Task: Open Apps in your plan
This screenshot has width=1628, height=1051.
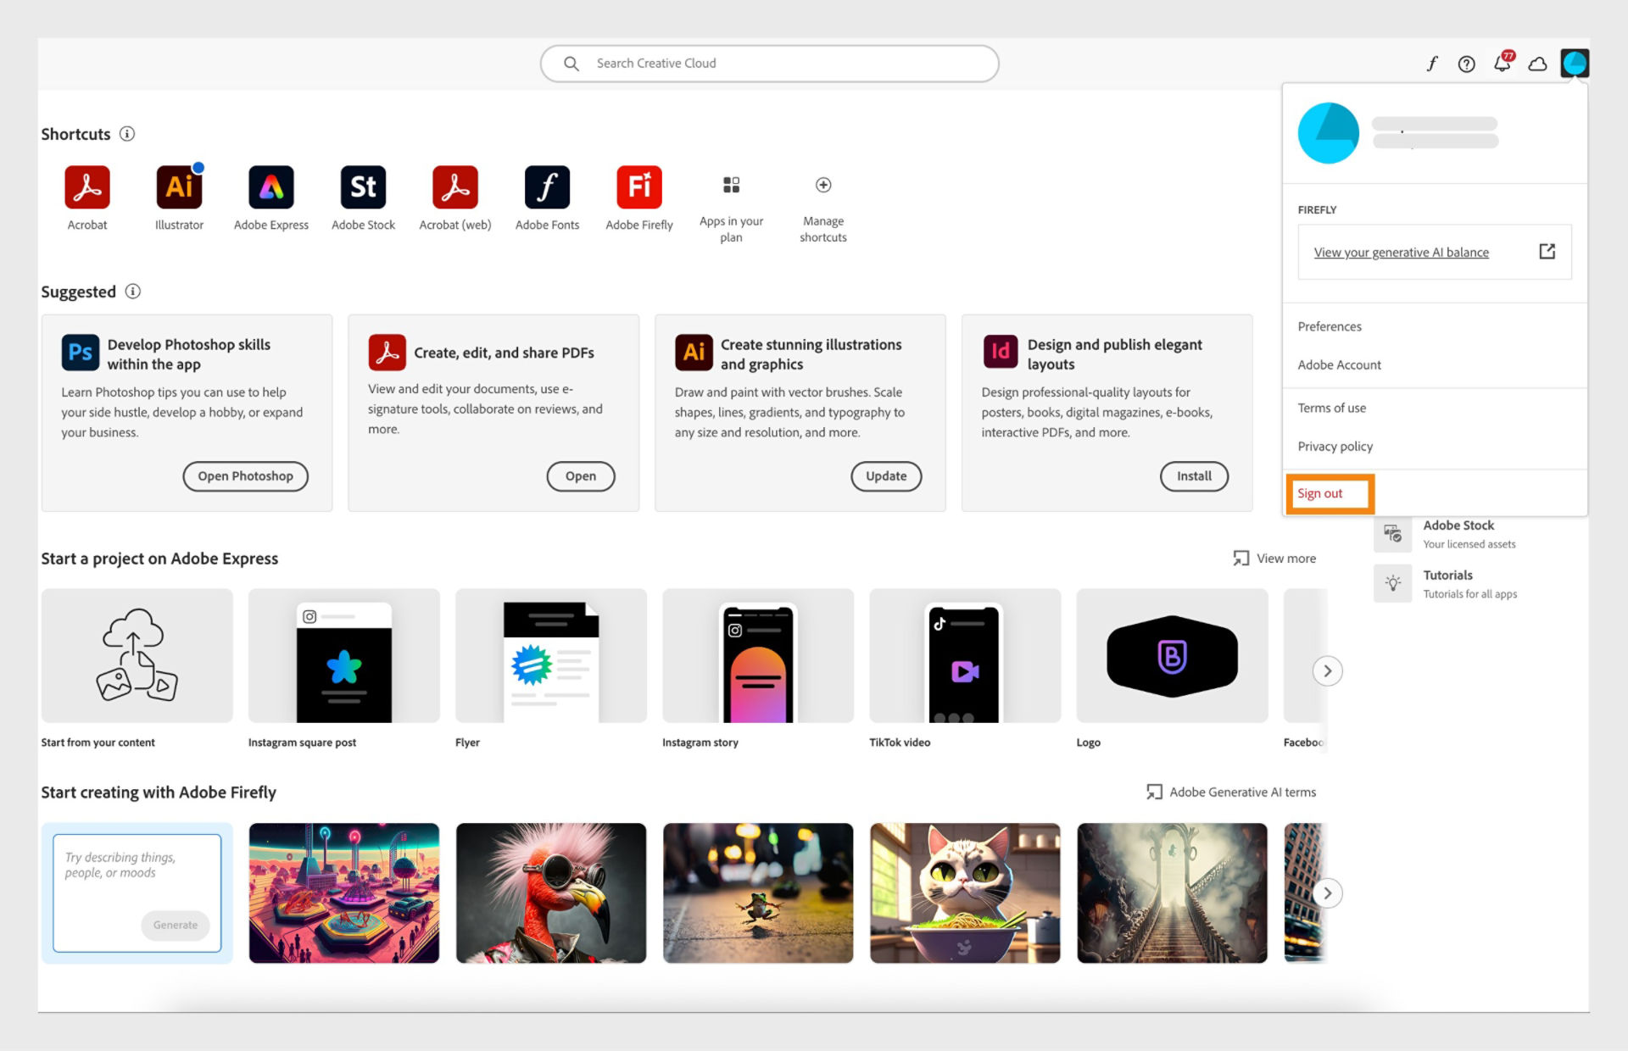Action: click(x=731, y=185)
